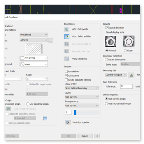Open the angle dropdown beside Scale
144x144 pixels.
coord(13,79)
